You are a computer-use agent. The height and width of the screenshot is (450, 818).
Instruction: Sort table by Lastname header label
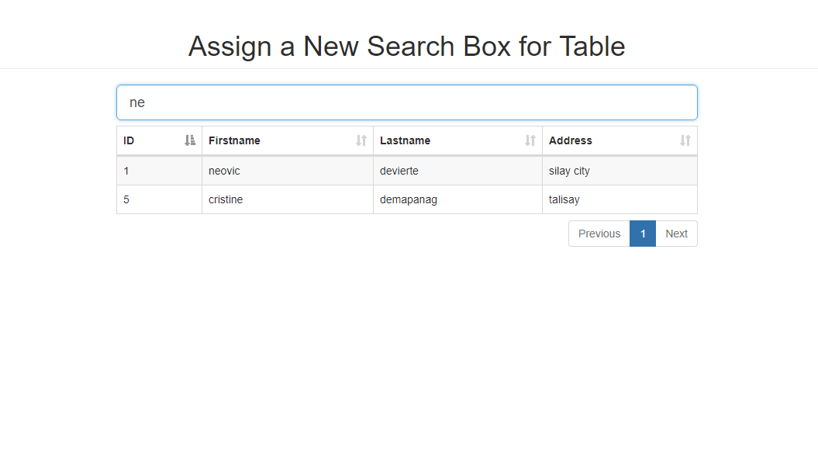[405, 140]
